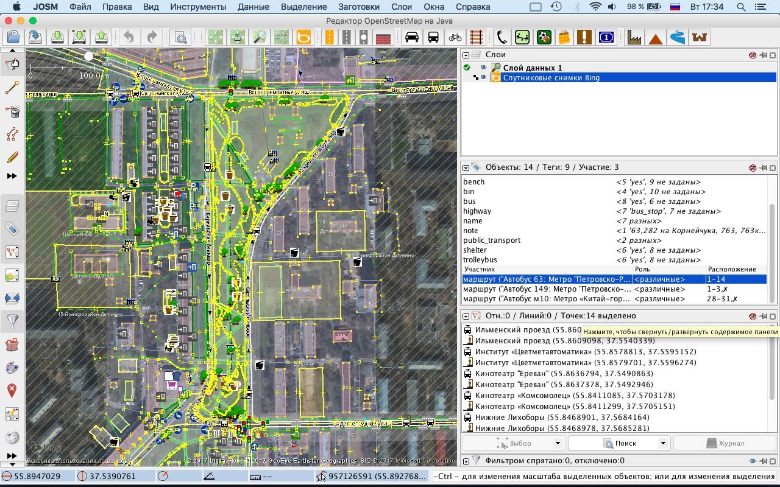Image resolution: width=780 pixels, height=487 pixels.
Task: Activate the pencil Improve way accuracy tool
Action: pos(12,157)
